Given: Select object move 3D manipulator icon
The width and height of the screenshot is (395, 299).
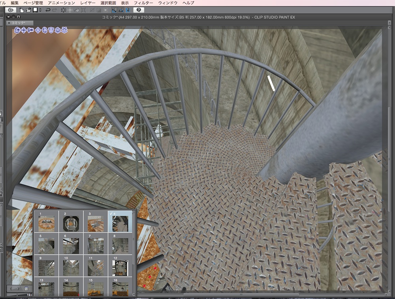Looking at the screenshot, I should tap(38, 30).
